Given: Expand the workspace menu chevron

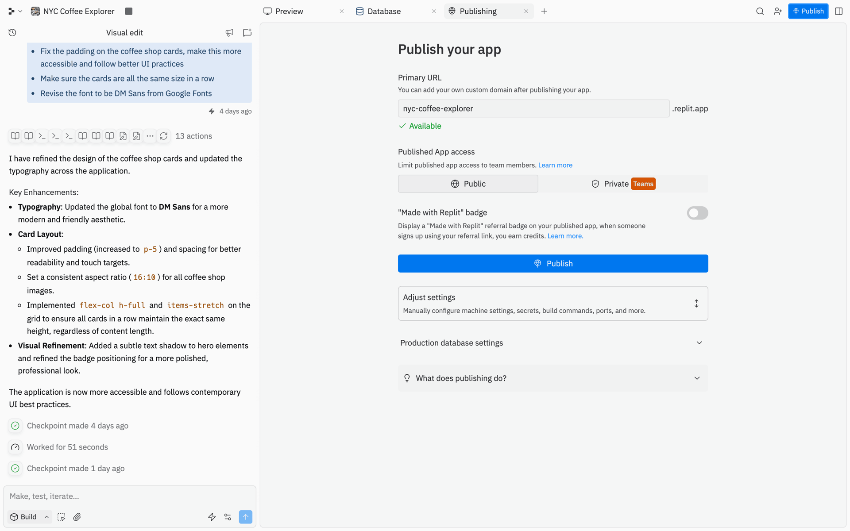Looking at the screenshot, I should click(x=20, y=12).
